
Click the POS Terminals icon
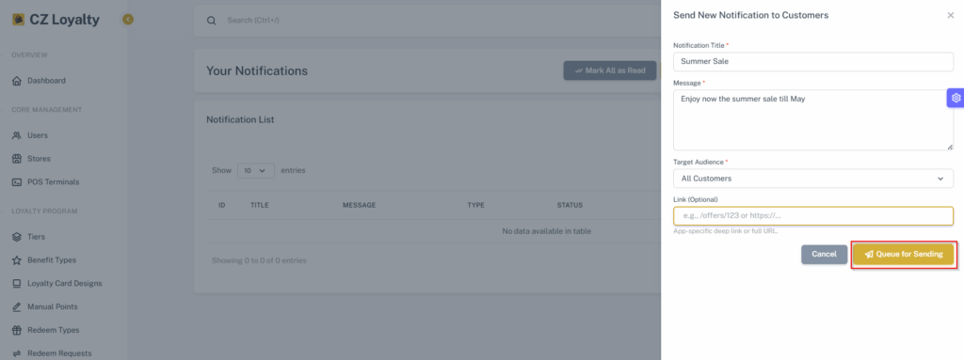pyautogui.click(x=17, y=181)
